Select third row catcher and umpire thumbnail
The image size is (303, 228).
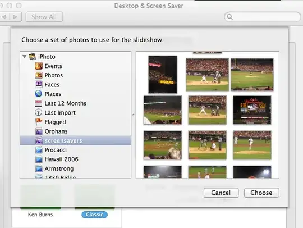(208, 145)
